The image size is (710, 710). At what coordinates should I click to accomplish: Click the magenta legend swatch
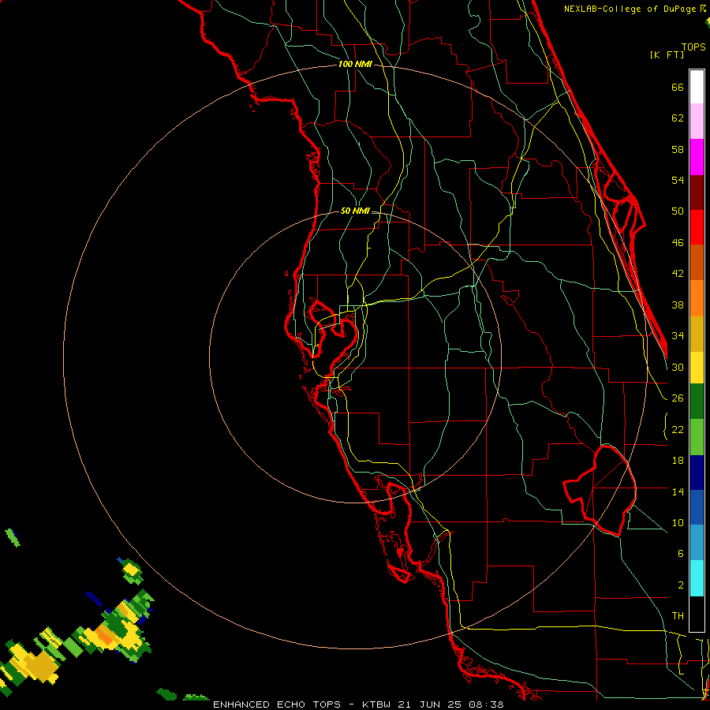pyautogui.click(x=697, y=157)
